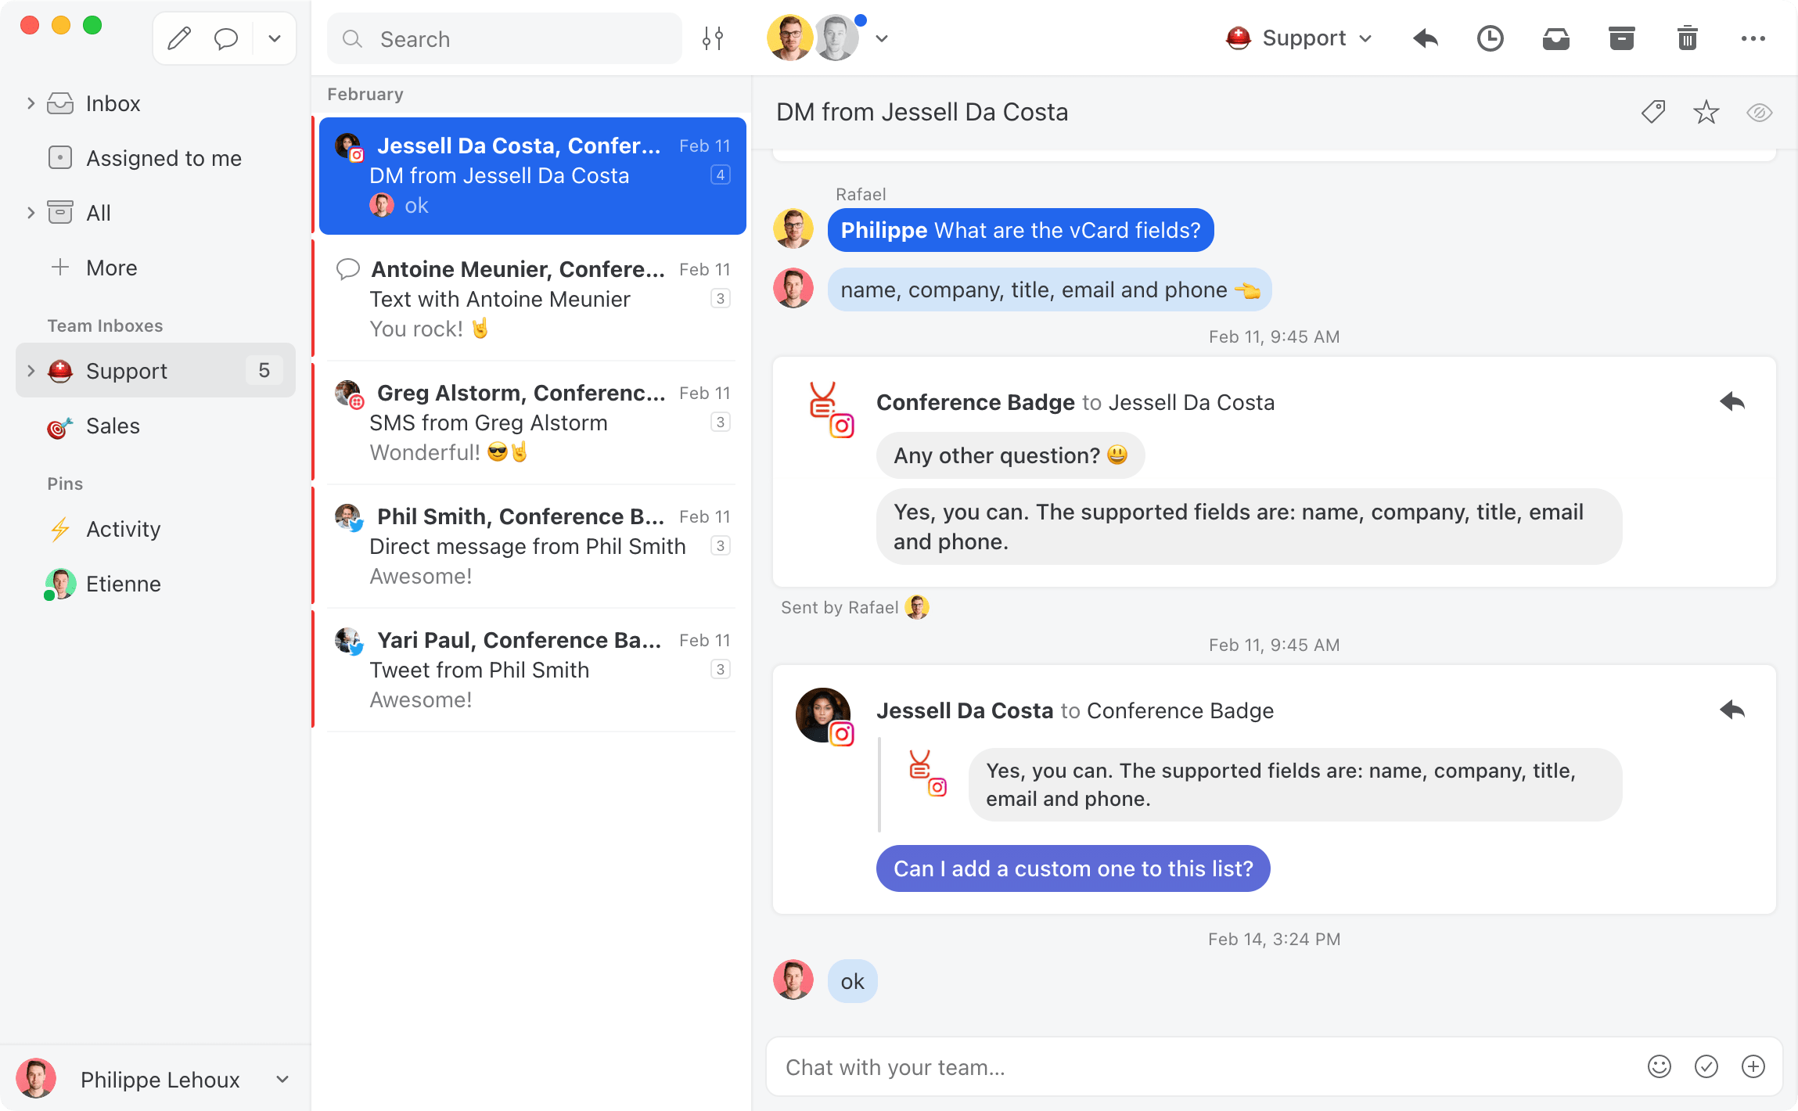Click the reply arrow in top toolbar
This screenshot has height=1111, width=1798.
1426,38
